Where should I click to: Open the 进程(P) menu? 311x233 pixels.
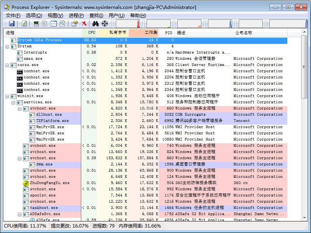76,16
